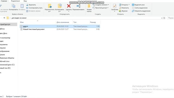Screen dimensions: 174x98
Task: Click the icon of Новый текстовый документ
Action: [21, 29]
